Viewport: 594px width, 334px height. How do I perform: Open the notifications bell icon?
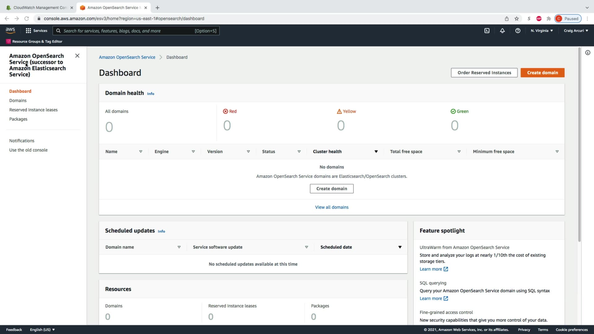click(x=502, y=31)
